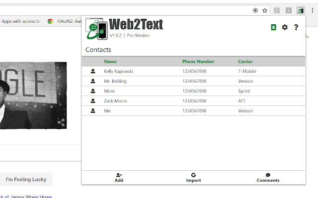
Task: Open the OAuth2 bookmark
Action: [64, 21]
